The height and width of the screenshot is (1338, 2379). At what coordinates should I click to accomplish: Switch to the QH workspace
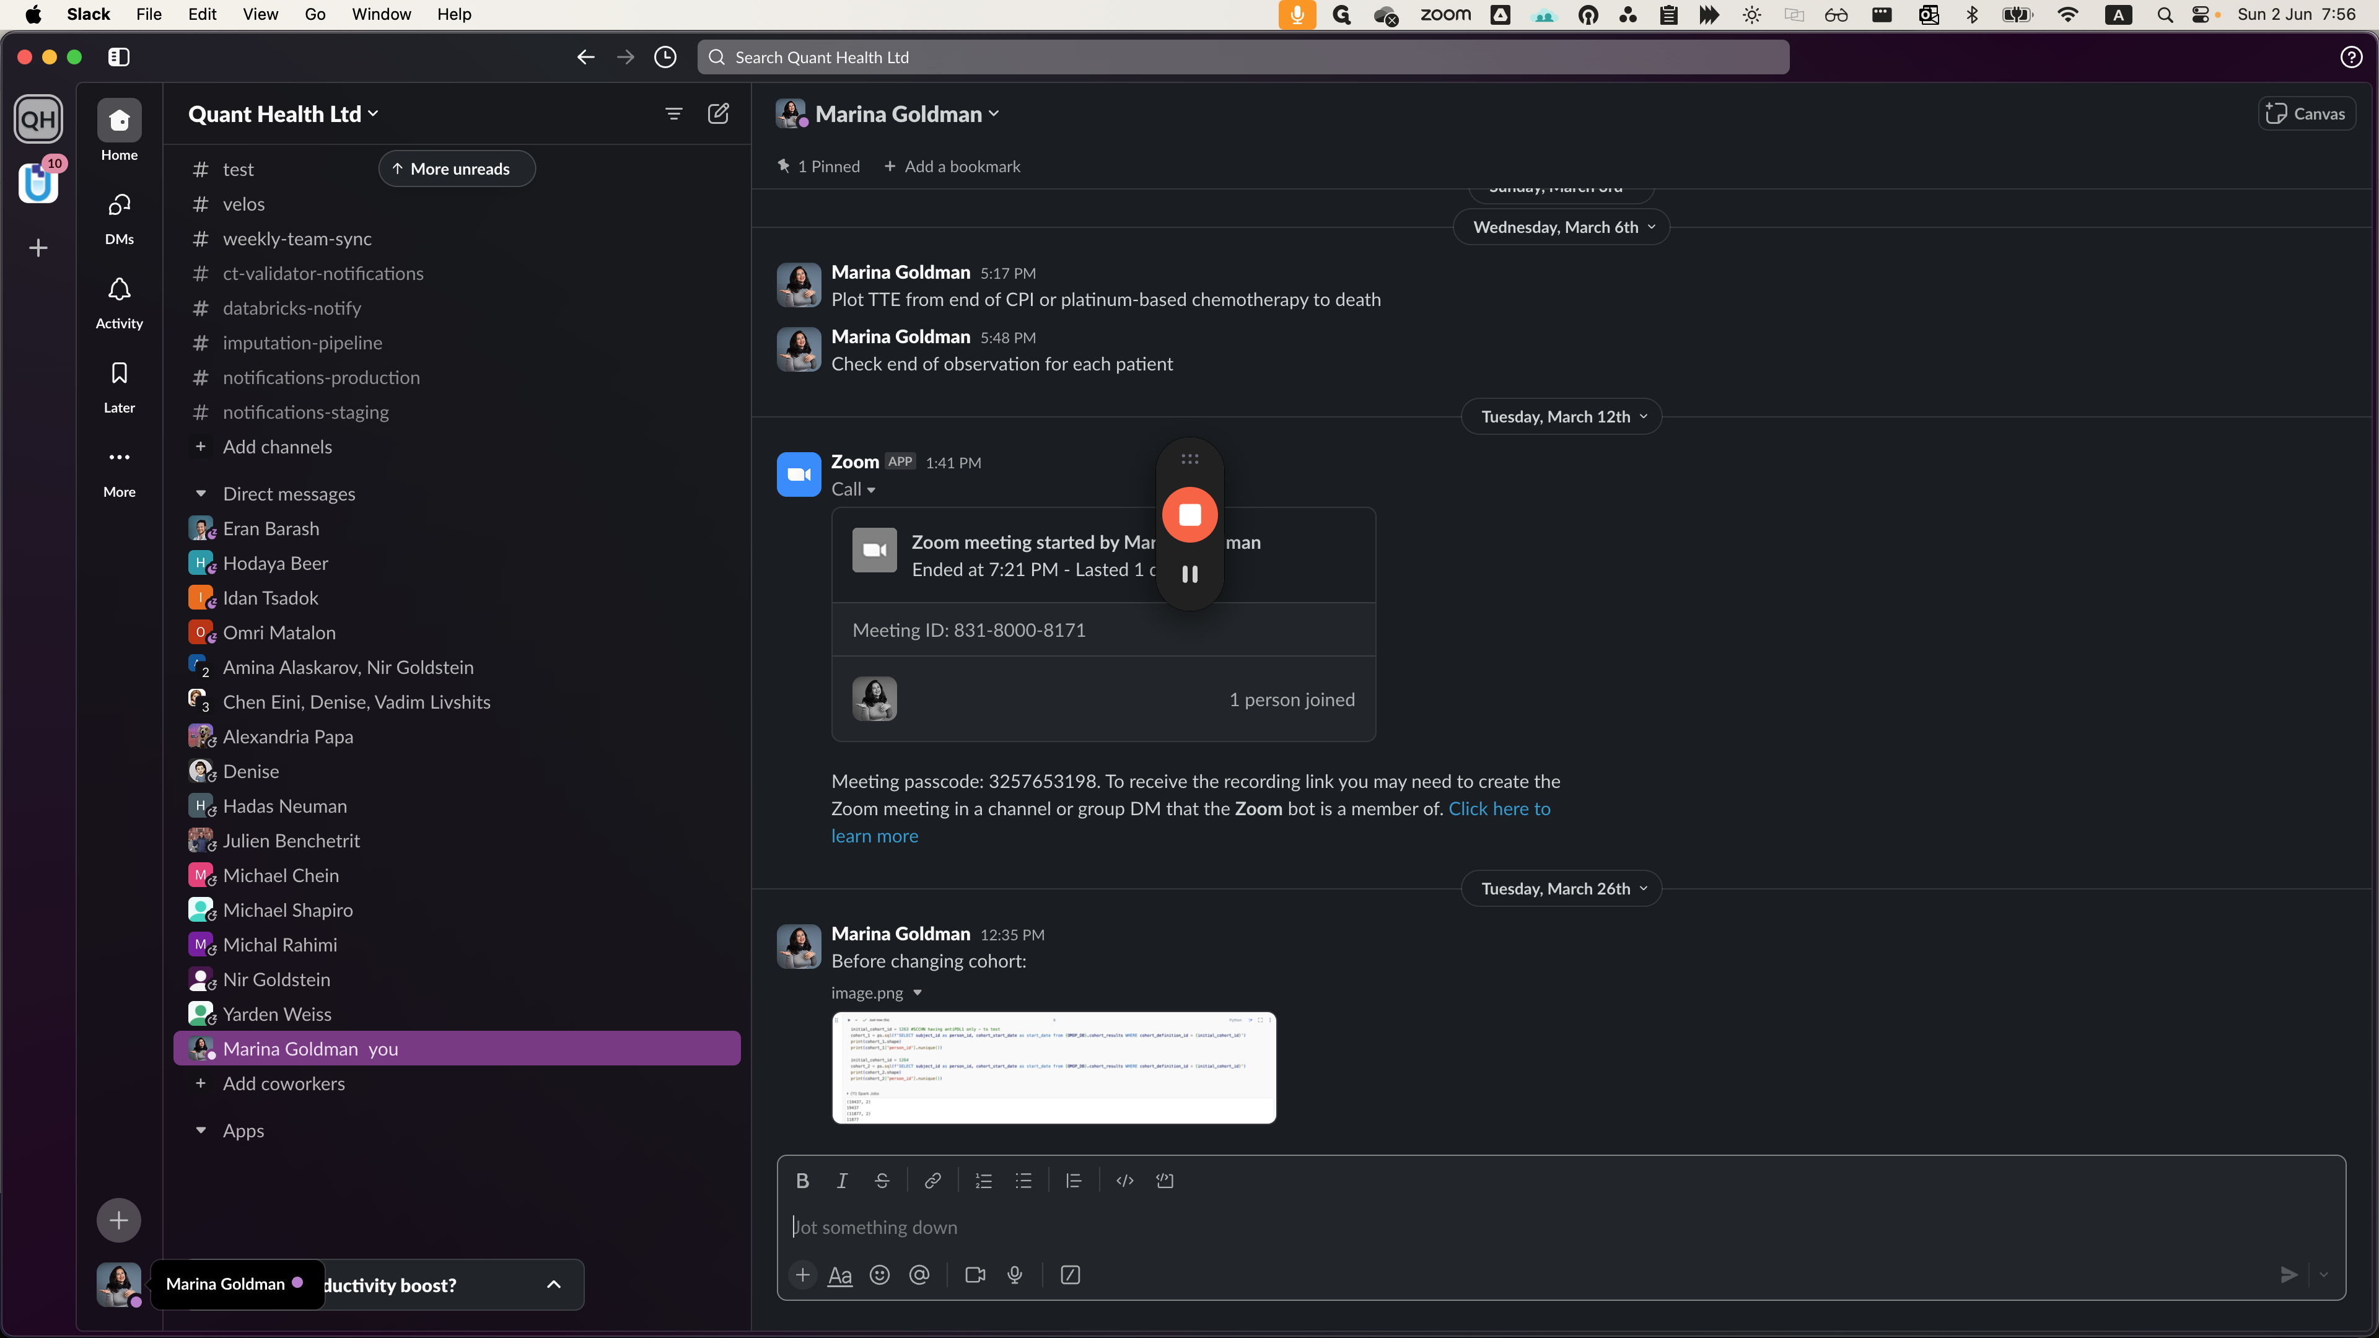[x=38, y=119]
